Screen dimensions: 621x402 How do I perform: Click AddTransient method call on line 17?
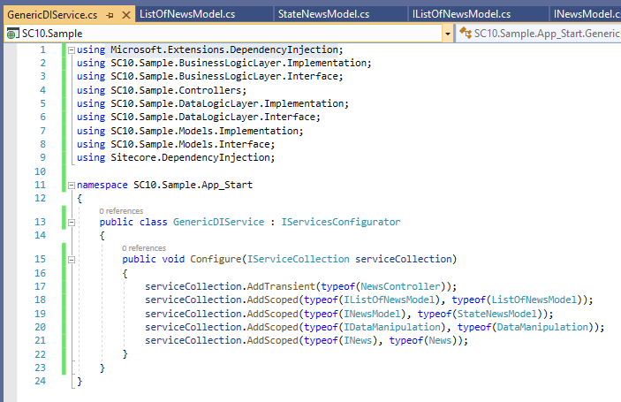281,286
